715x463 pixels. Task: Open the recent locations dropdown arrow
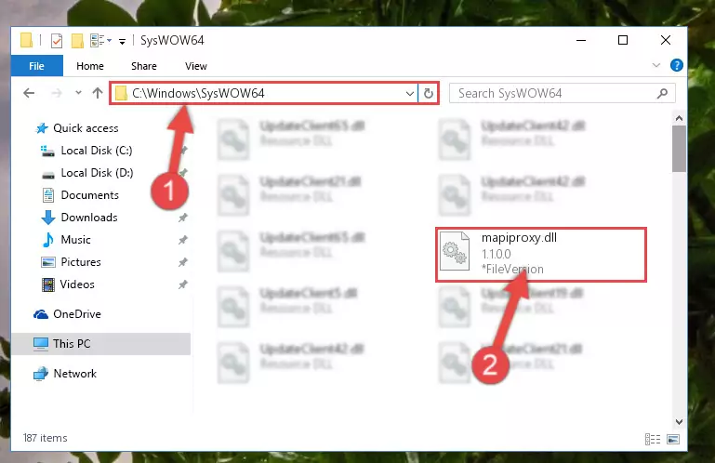[x=78, y=93]
